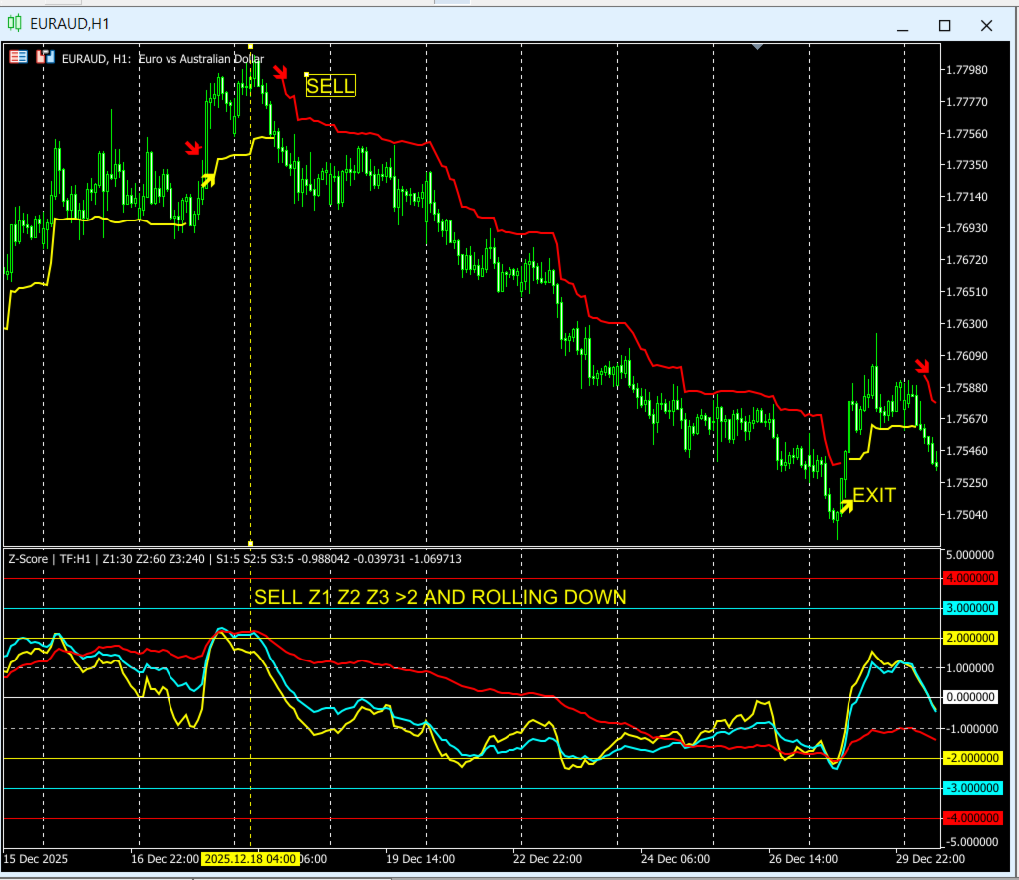Click the 1.75040 price scale value

point(967,515)
